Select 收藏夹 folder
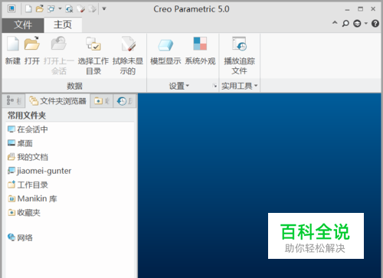This screenshot has width=383, height=278. point(24,212)
